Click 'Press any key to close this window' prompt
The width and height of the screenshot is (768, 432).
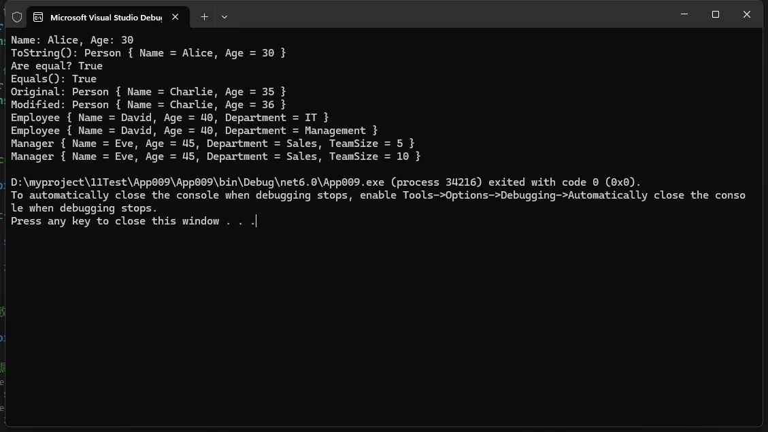133,221
